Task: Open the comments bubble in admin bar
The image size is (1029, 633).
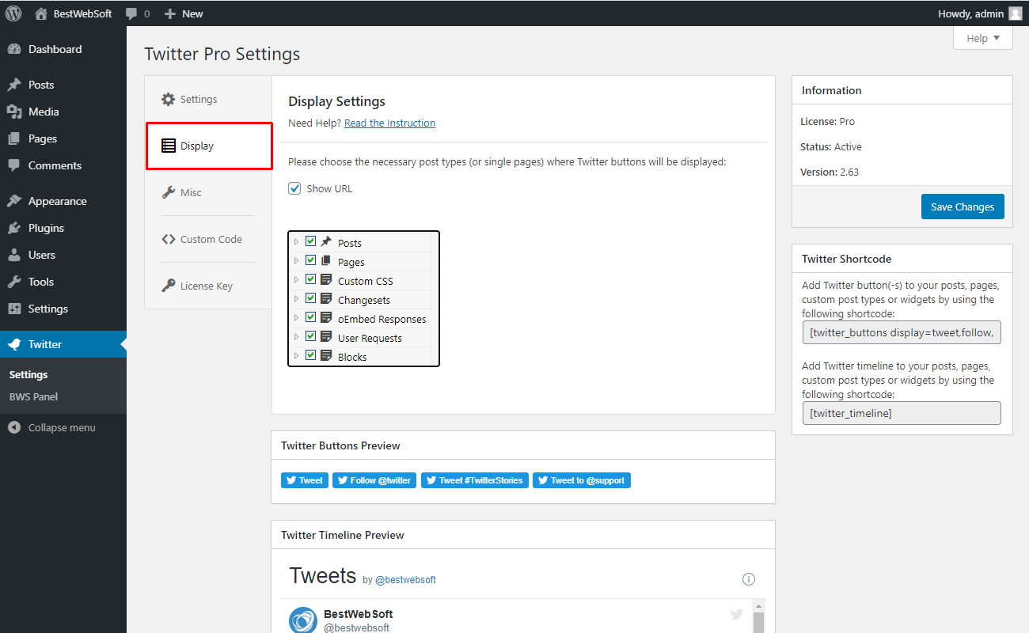Action: coord(131,13)
